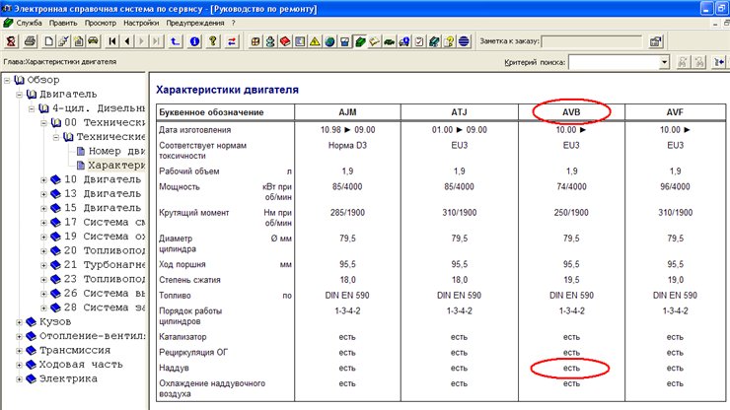Viewport: 730px width, 410px height.
Task: Click the blue up-level arrow icon
Action: point(175,41)
